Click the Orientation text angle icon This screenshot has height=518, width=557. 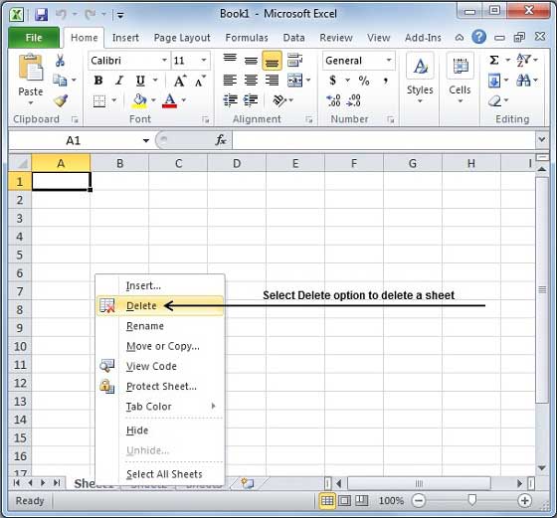[279, 100]
